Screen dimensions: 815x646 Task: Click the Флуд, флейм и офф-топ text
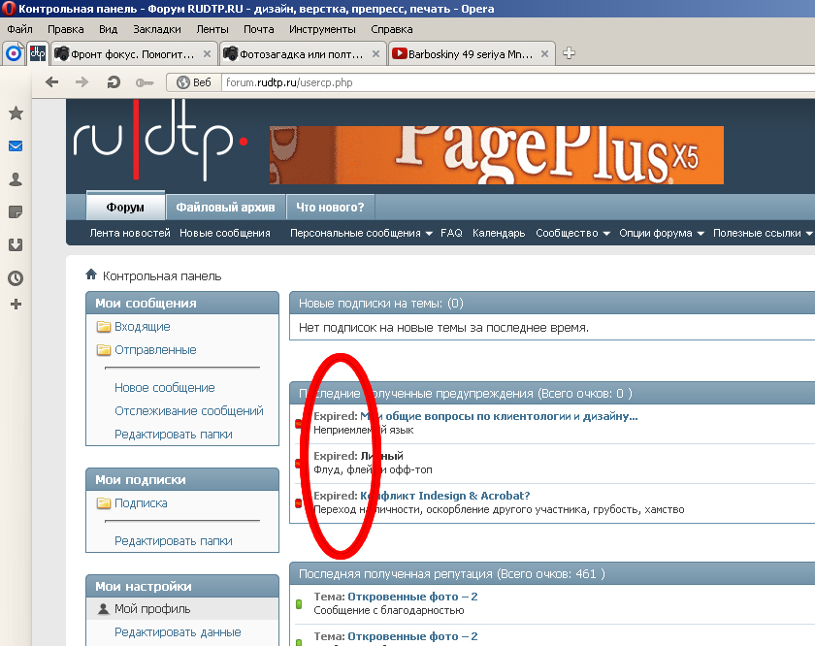tap(373, 469)
